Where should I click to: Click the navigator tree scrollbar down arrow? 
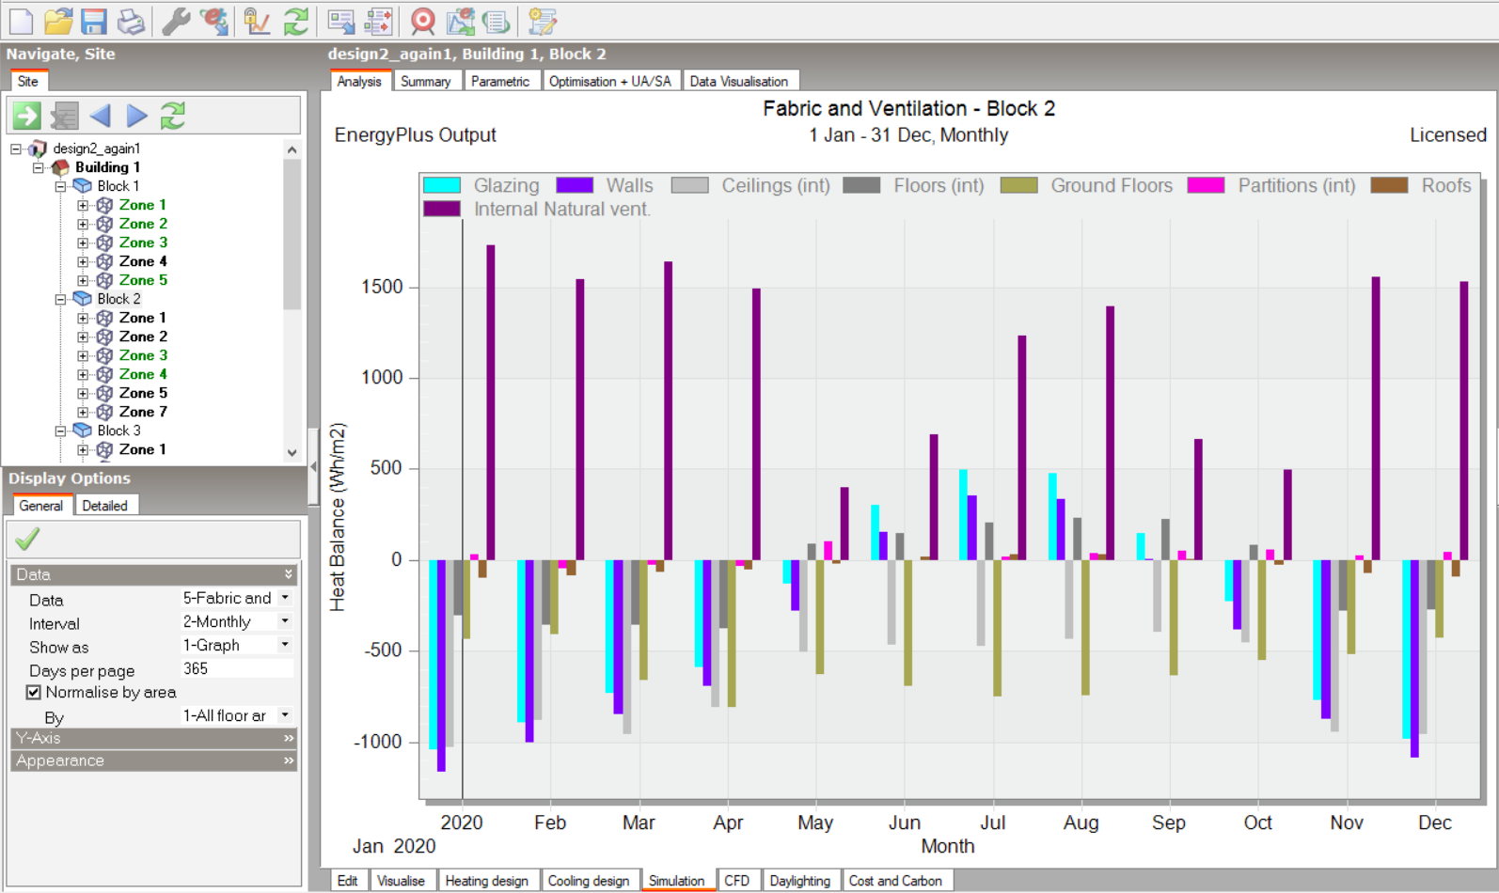[x=292, y=452]
